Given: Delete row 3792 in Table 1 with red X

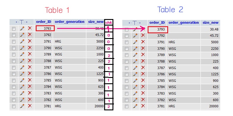Looking at the screenshot, I should pyautogui.click(x=30, y=35).
